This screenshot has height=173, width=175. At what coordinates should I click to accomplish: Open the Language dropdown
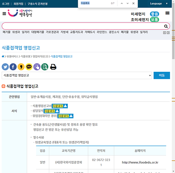pyautogui.click(x=159, y=3)
